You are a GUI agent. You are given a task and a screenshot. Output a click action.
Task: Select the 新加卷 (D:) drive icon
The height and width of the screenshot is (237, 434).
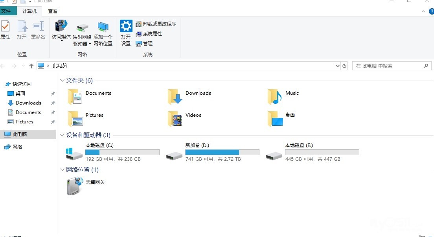(x=174, y=154)
